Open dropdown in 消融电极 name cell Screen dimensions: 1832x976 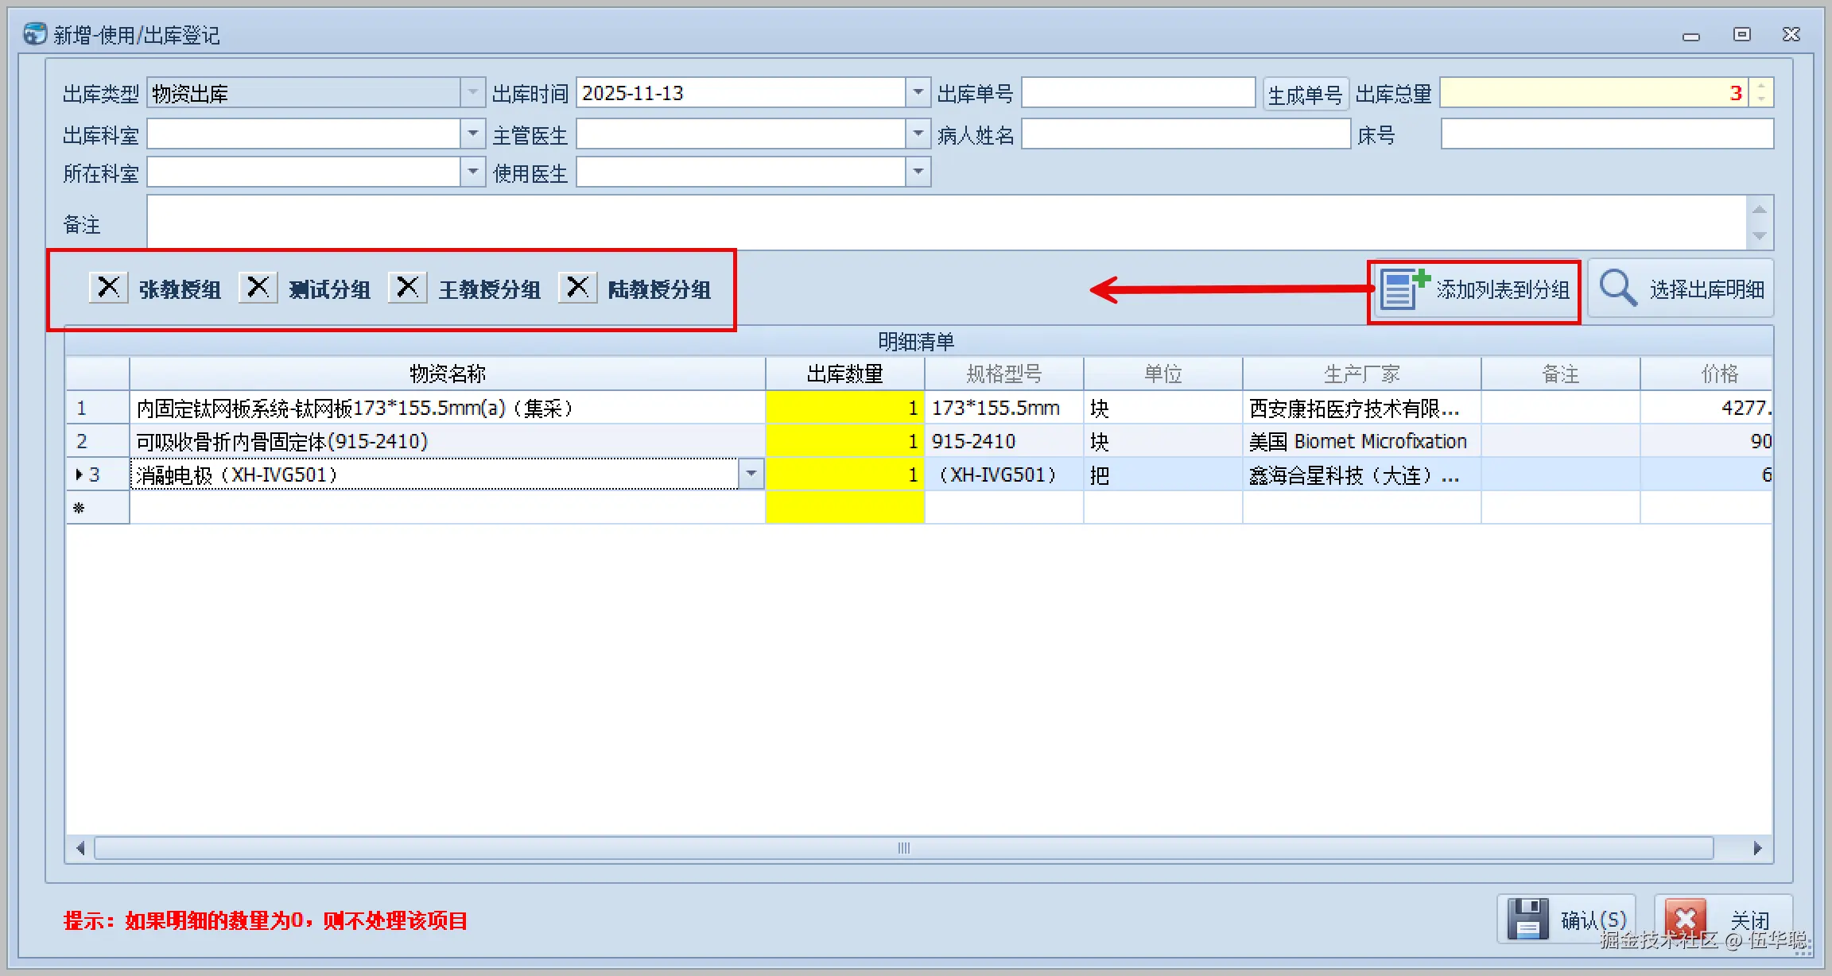point(751,474)
